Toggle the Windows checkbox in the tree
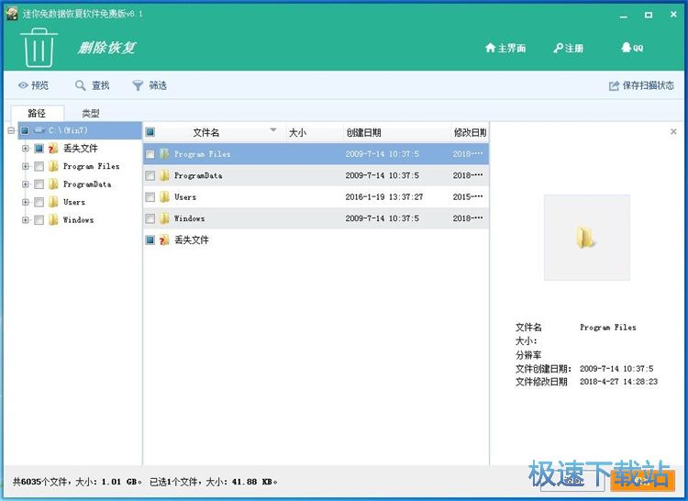 [x=39, y=220]
